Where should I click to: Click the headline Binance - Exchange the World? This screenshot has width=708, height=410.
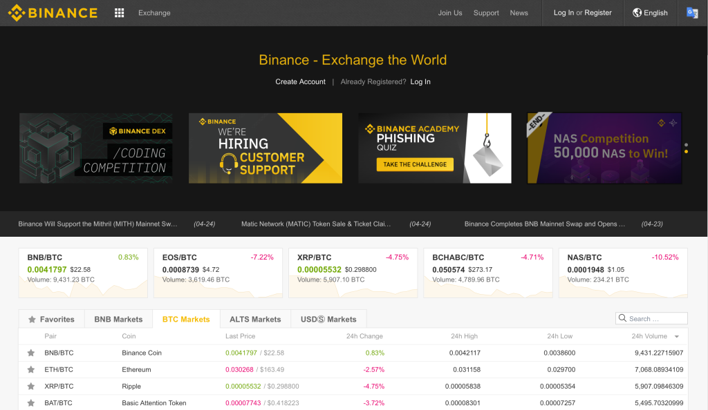pyautogui.click(x=353, y=60)
